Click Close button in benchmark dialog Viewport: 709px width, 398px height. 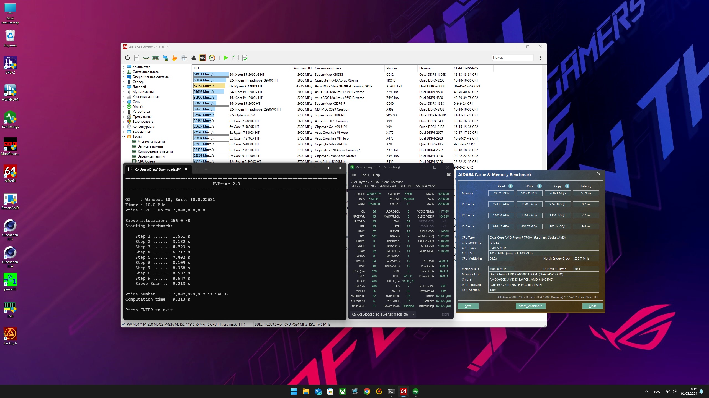pyautogui.click(x=592, y=306)
